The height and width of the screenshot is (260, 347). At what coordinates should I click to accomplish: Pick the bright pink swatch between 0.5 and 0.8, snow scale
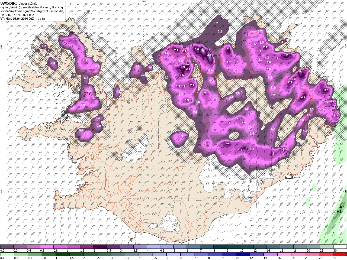click(47, 247)
